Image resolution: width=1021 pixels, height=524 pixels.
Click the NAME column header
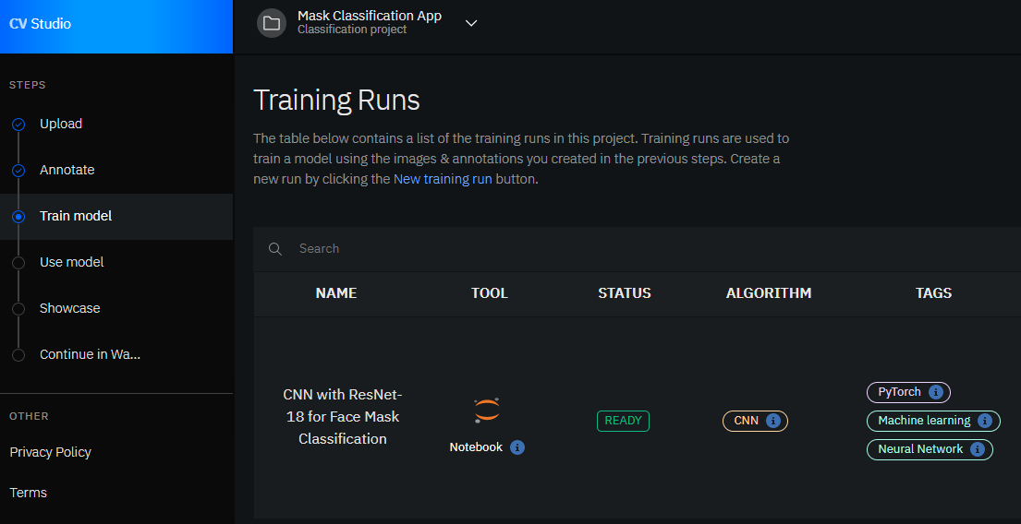[x=336, y=293]
